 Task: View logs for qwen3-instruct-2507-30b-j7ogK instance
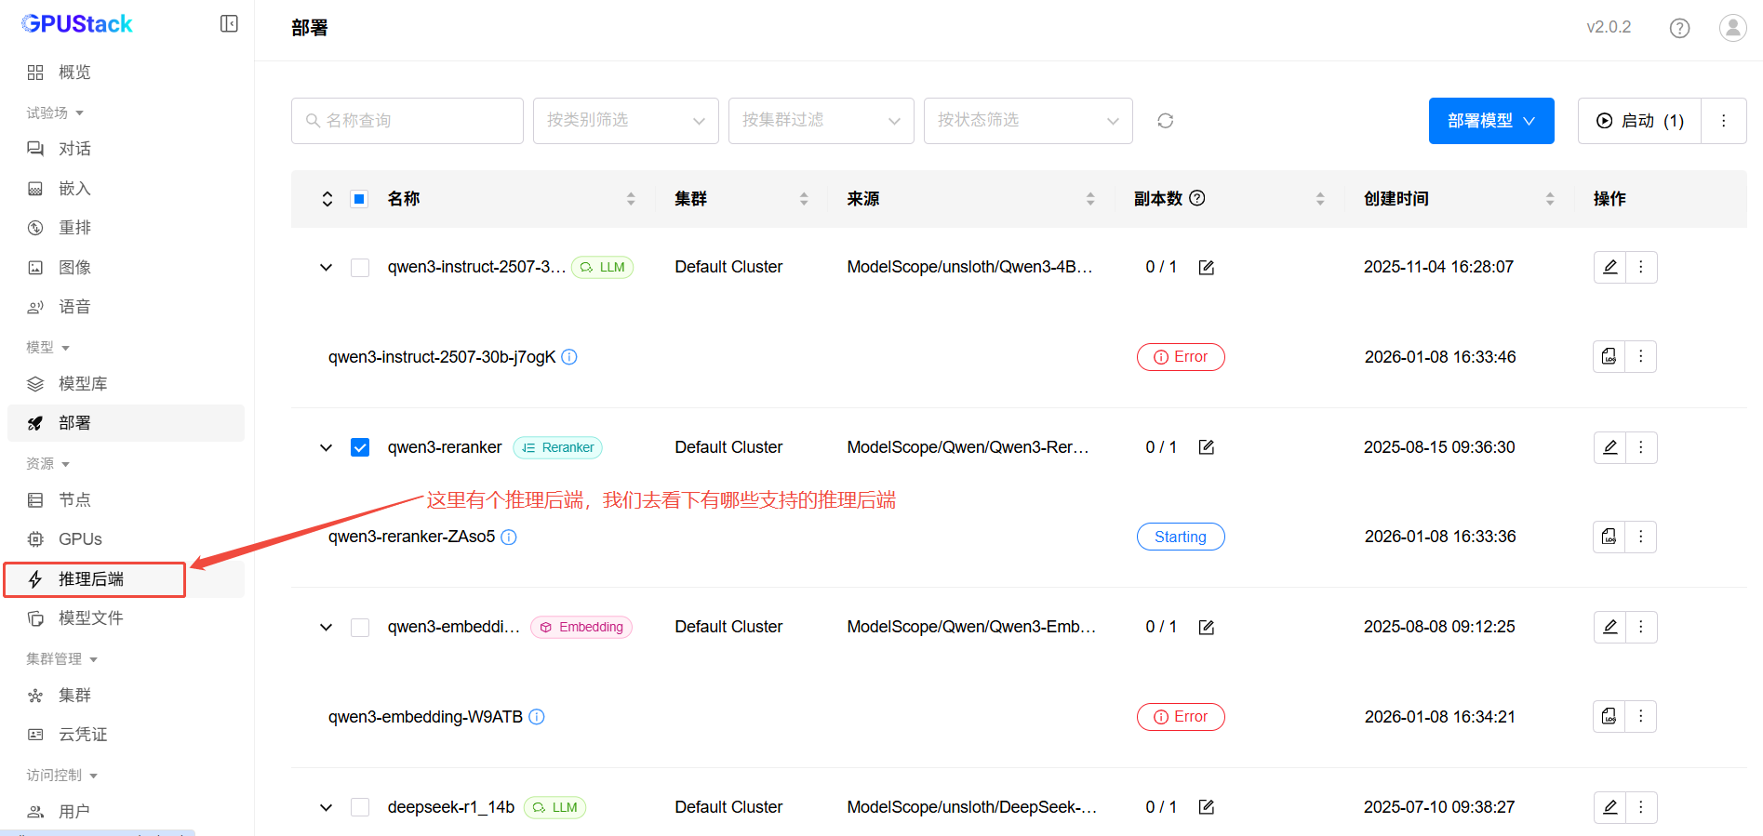[x=1609, y=357]
